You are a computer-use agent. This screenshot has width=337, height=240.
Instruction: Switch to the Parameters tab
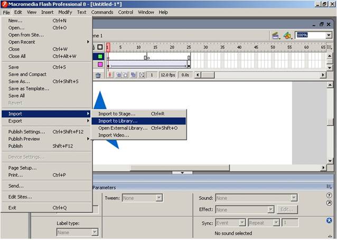click(104, 187)
